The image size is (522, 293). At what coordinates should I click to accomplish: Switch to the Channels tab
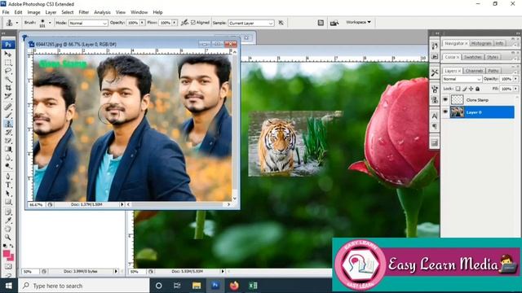click(474, 71)
